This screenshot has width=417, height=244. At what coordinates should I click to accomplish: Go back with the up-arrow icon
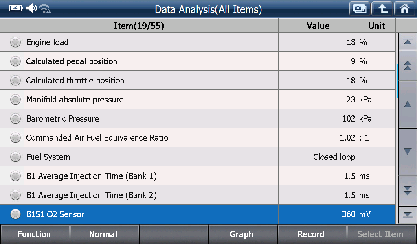(x=382, y=9)
